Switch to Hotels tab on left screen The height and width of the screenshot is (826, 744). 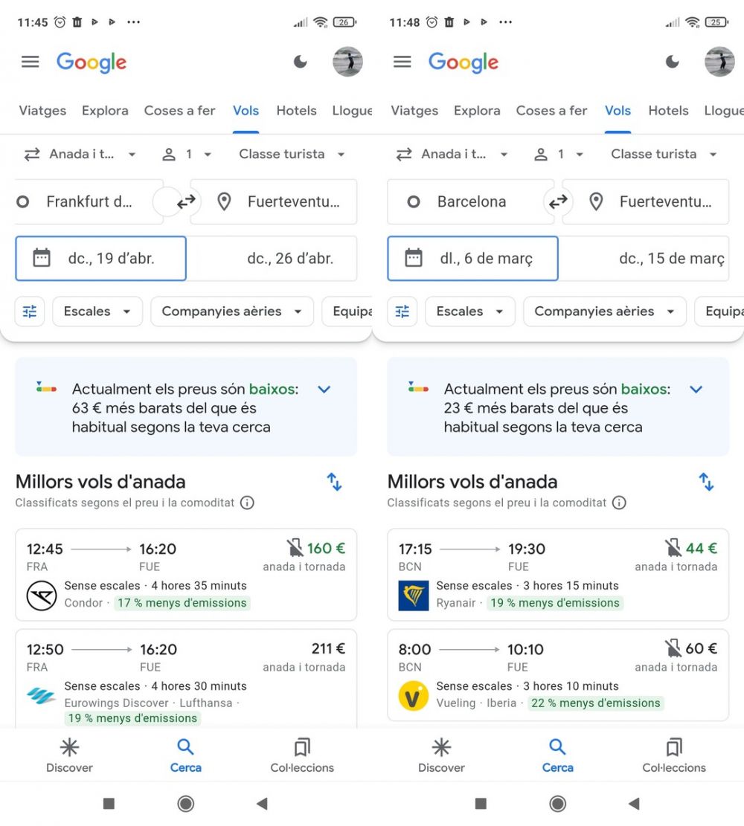click(x=296, y=111)
